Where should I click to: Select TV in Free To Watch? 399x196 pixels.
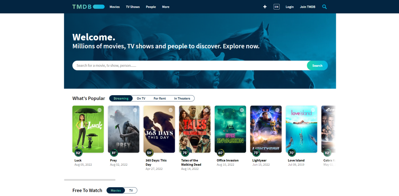coord(131,190)
